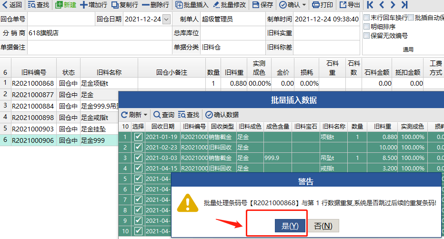Click the 确认 confirm toolbar button
Viewport: 444px width, 239px height.
point(290,5)
